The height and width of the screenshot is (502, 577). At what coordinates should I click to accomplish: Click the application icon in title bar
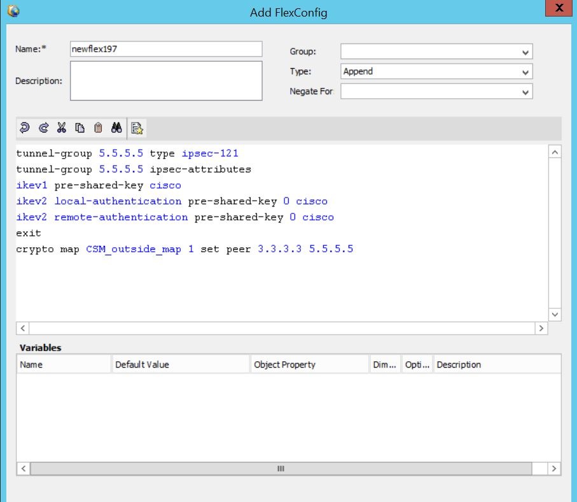[x=14, y=11]
